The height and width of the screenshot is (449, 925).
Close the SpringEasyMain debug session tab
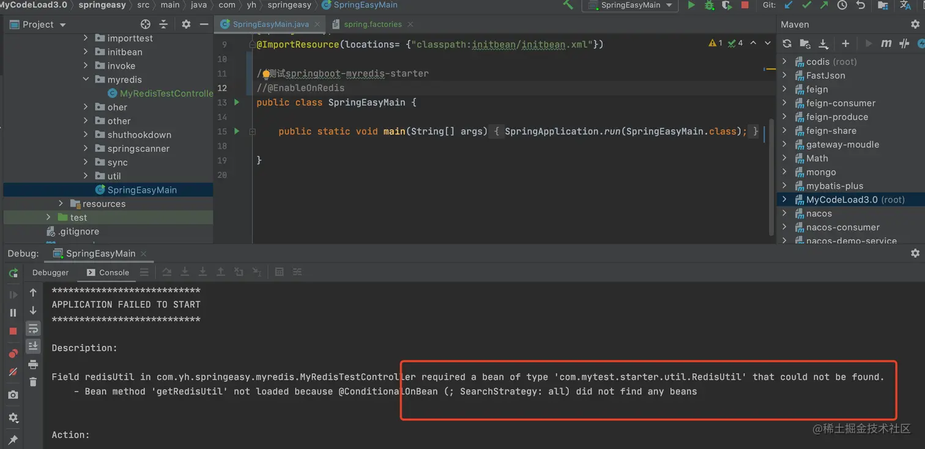144,254
